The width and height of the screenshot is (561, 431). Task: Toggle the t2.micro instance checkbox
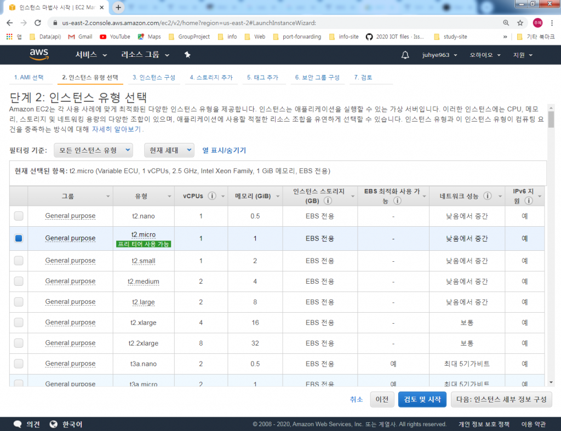tap(19, 238)
